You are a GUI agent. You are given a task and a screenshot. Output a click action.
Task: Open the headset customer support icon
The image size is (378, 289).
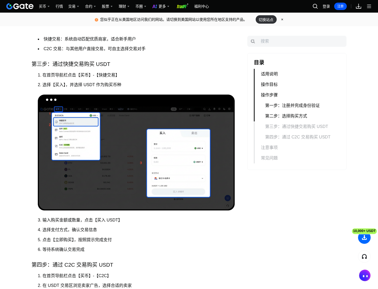[364, 256]
